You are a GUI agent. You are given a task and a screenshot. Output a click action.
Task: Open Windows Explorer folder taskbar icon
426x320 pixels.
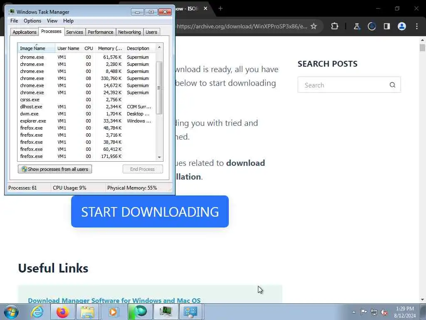(87, 312)
